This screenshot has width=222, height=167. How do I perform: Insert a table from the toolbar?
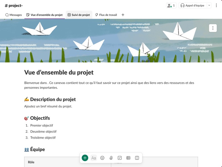click(x=128, y=158)
